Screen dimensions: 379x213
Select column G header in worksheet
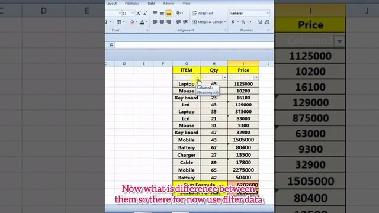point(187,64)
